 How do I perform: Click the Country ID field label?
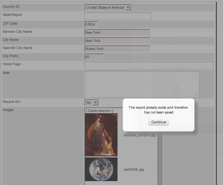(11, 7)
